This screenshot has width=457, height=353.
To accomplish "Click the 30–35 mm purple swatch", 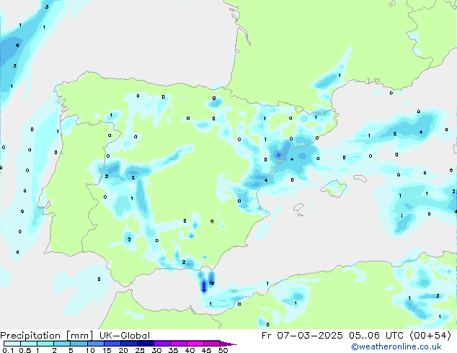I will 162,344.
